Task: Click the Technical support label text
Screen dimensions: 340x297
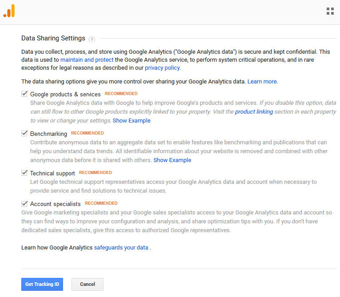Action: 52,173
